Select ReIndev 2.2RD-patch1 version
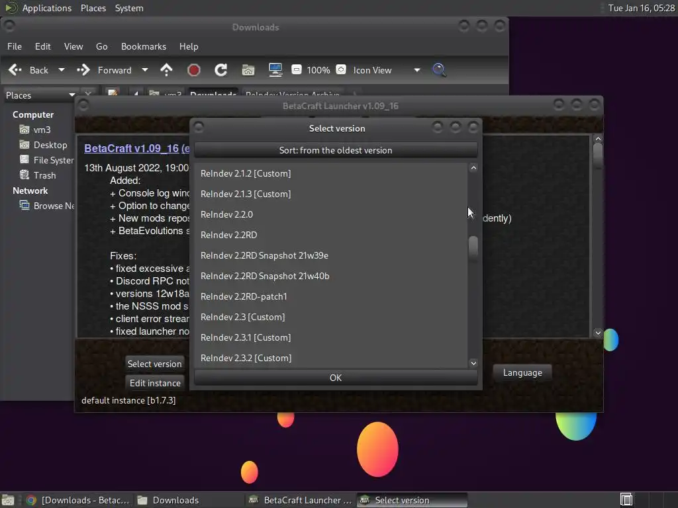This screenshot has height=508, width=678. [331, 297]
